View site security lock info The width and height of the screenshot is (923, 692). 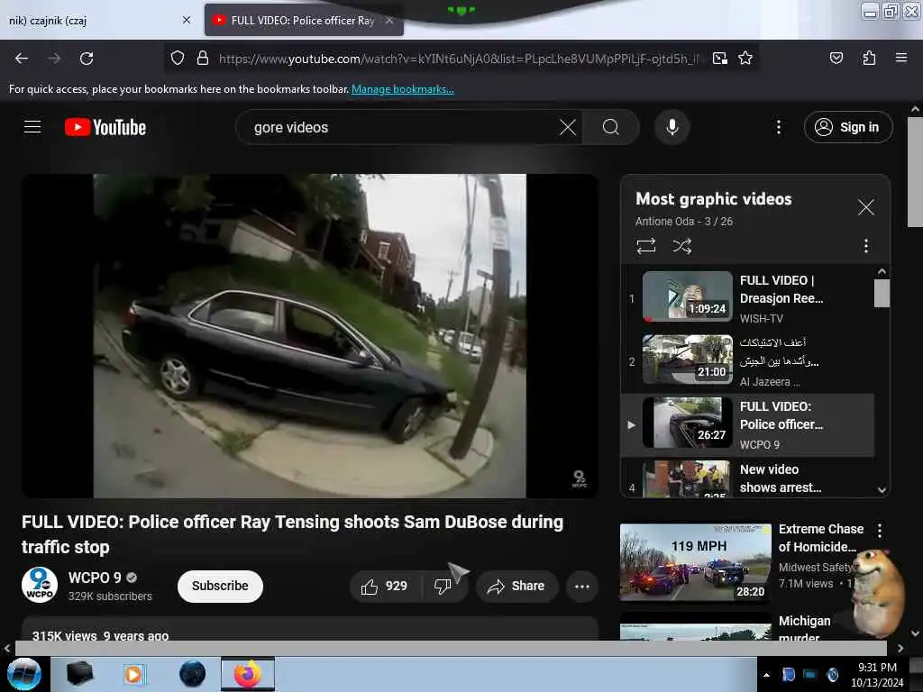[x=203, y=59]
